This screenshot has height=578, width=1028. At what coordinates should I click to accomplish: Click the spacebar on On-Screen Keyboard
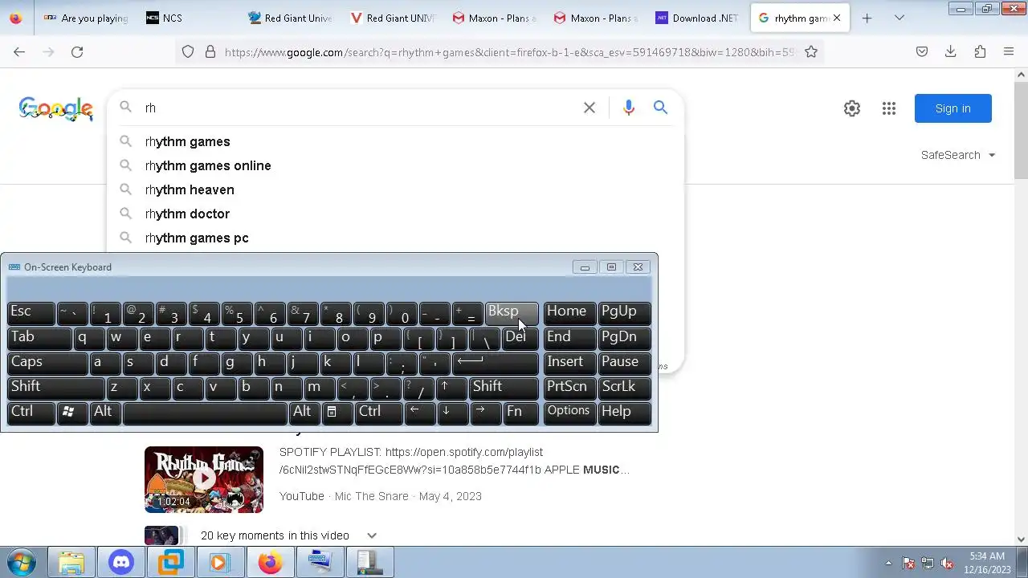point(205,413)
